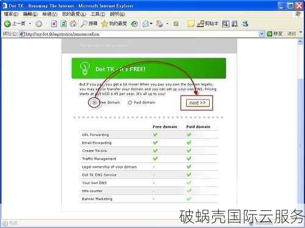Image resolution: width=305 pixels, height=228 pixels.
Task: Click the History/Media globe icon
Action: (134, 24)
